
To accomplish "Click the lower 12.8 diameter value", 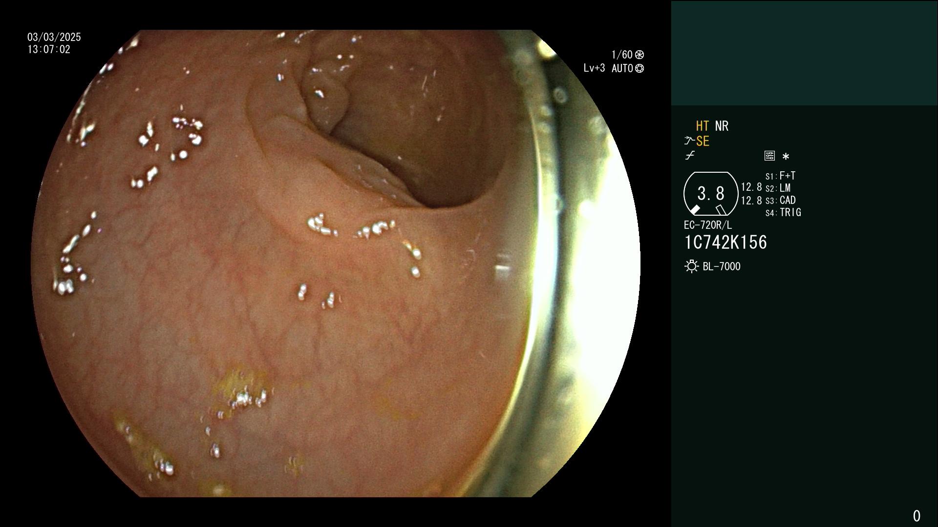I will click(x=751, y=201).
